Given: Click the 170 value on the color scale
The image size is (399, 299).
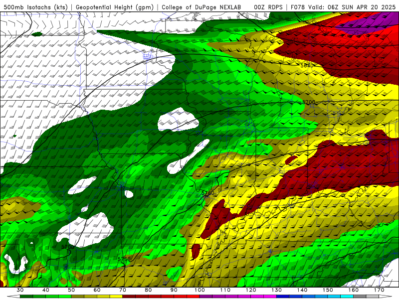Looking at the screenshot, I should (x=379, y=290).
